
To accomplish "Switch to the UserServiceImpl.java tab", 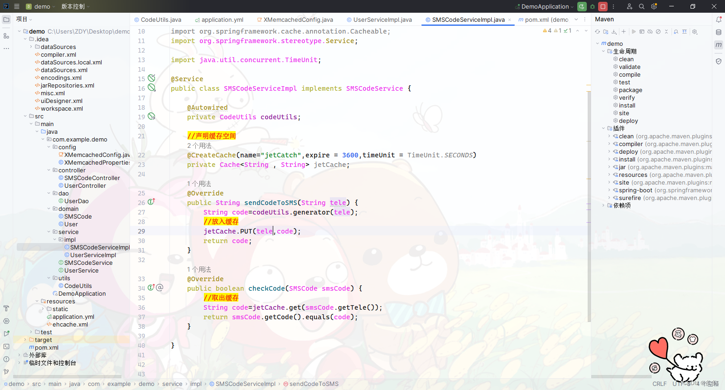I will [379, 19].
